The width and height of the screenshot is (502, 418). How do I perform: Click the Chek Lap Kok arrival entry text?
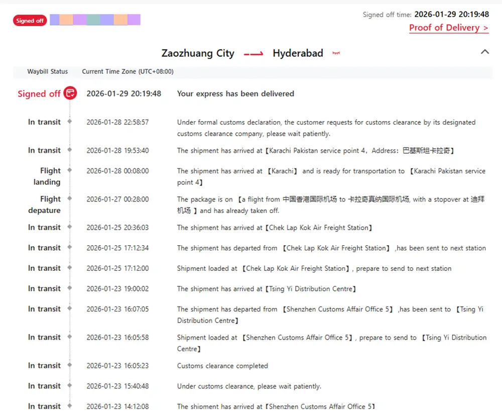coord(275,228)
